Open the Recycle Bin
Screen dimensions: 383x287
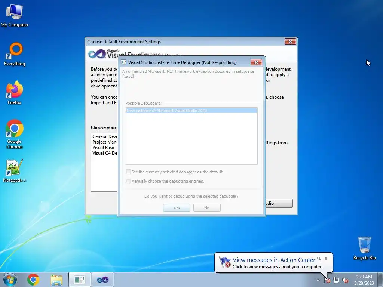click(x=364, y=248)
